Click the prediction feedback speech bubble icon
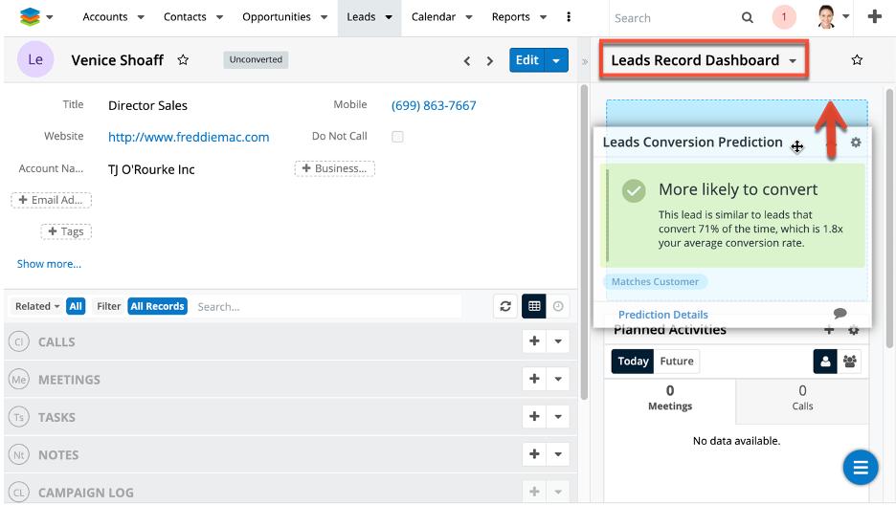The image size is (896, 505). pyautogui.click(x=840, y=313)
